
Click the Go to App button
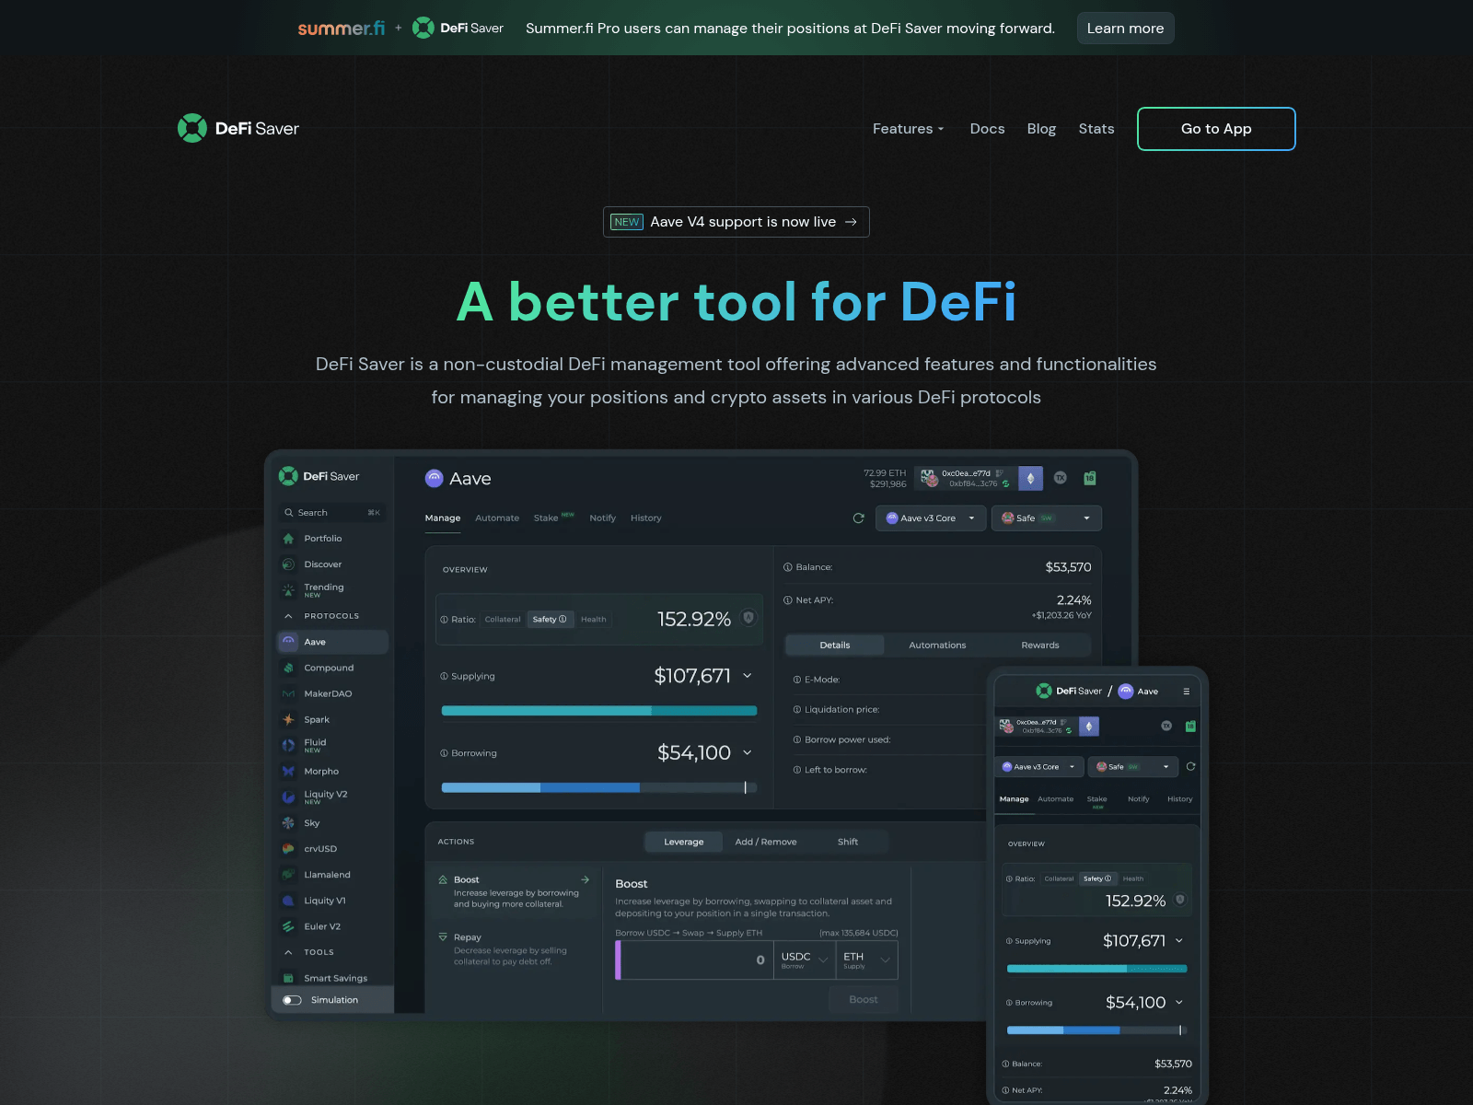(1216, 129)
